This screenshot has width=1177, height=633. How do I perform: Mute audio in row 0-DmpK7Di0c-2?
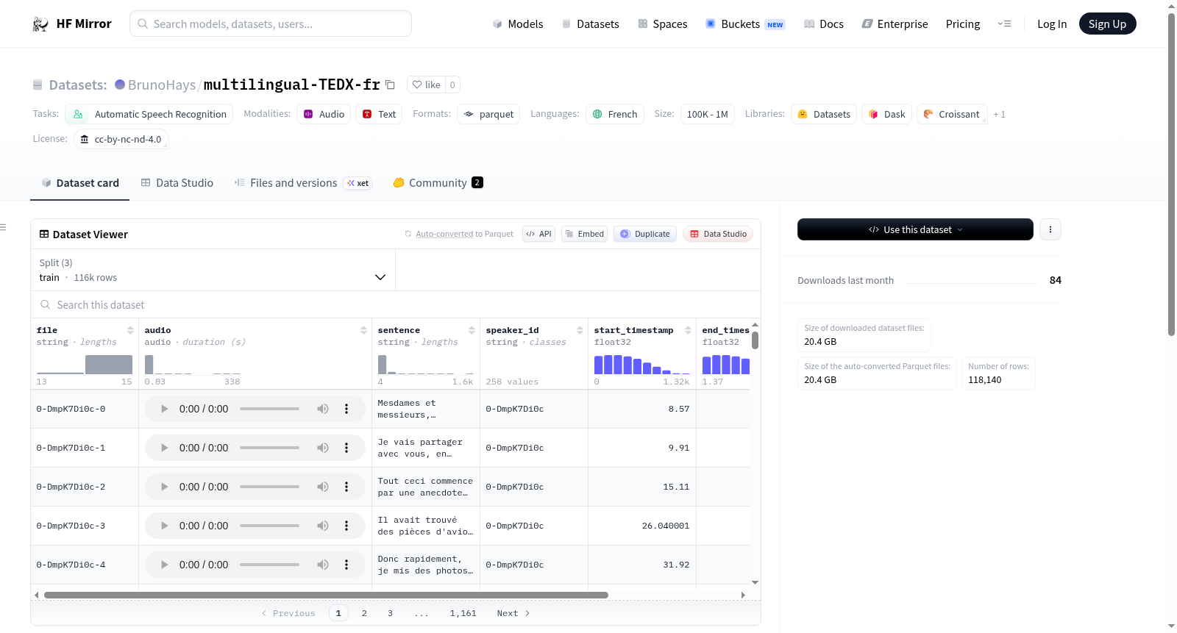[x=323, y=487]
